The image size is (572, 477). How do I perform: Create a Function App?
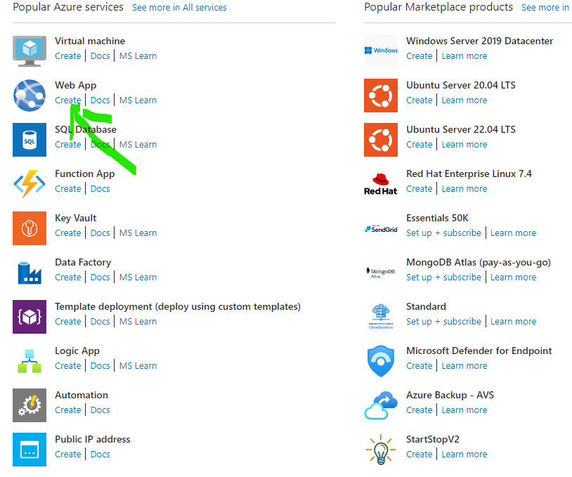coord(68,188)
